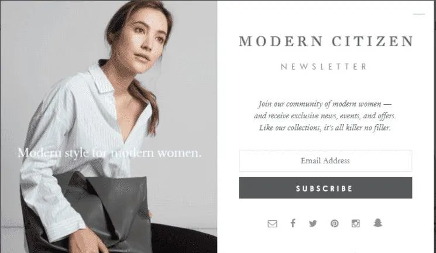Dismiss popup with the dash icon
This screenshot has height=253, width=436.
click(419, 14)
